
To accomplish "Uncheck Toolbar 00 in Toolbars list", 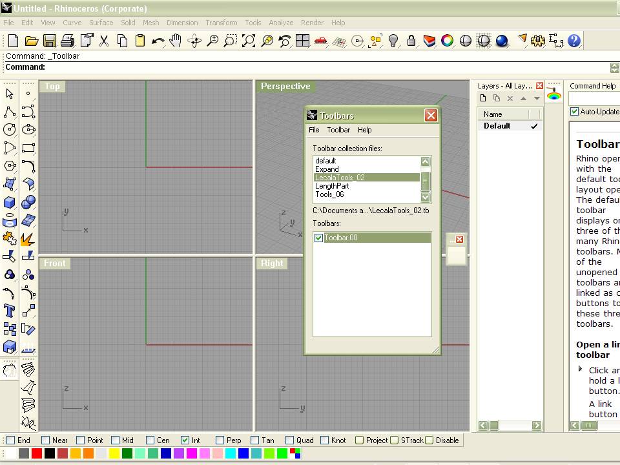I will coord(318,238).
